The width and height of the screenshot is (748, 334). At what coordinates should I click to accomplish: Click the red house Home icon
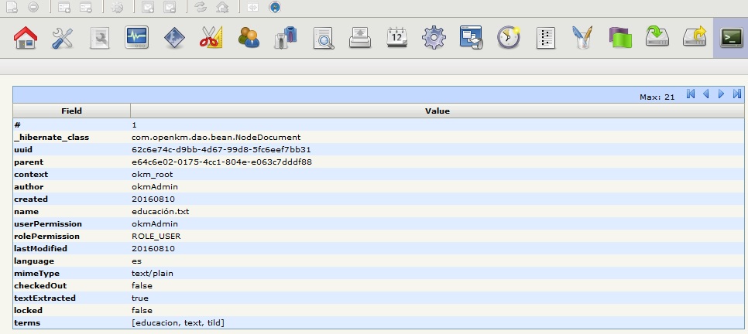(x=26, y=37)
